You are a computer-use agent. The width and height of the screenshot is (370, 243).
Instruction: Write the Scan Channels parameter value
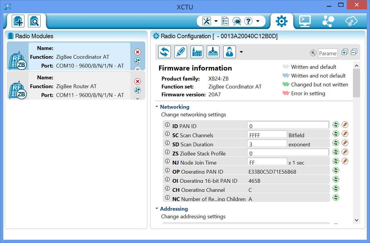tap(345, 134)
